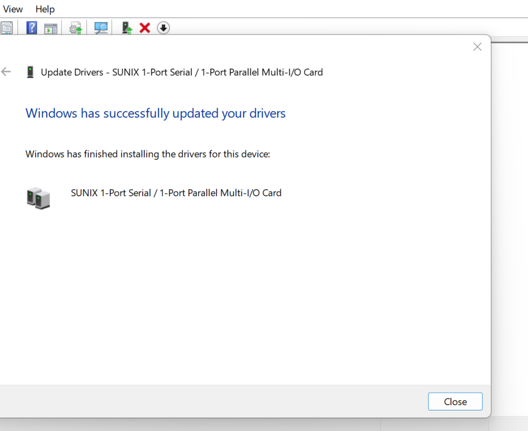Click the 'Update Drivers - SUNIX' title text
Viewport: 528px width, 431px height.
(x=182, y=72)
